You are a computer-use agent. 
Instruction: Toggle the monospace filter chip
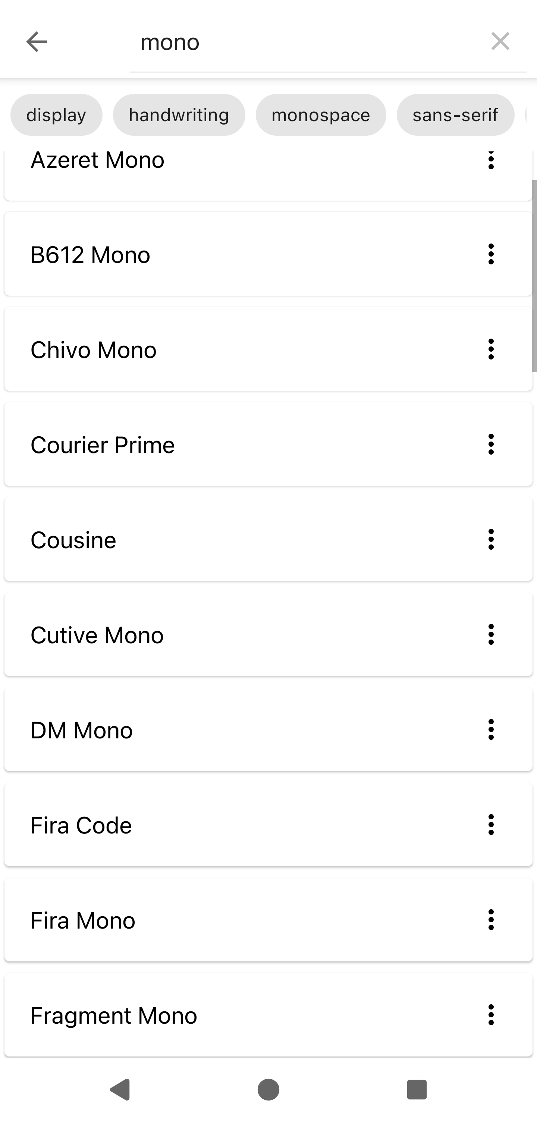[321, 115]
